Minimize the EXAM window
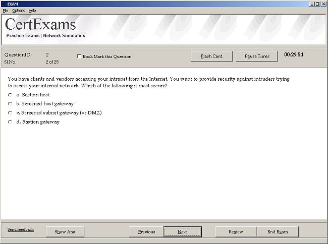 tap(312, 4)
